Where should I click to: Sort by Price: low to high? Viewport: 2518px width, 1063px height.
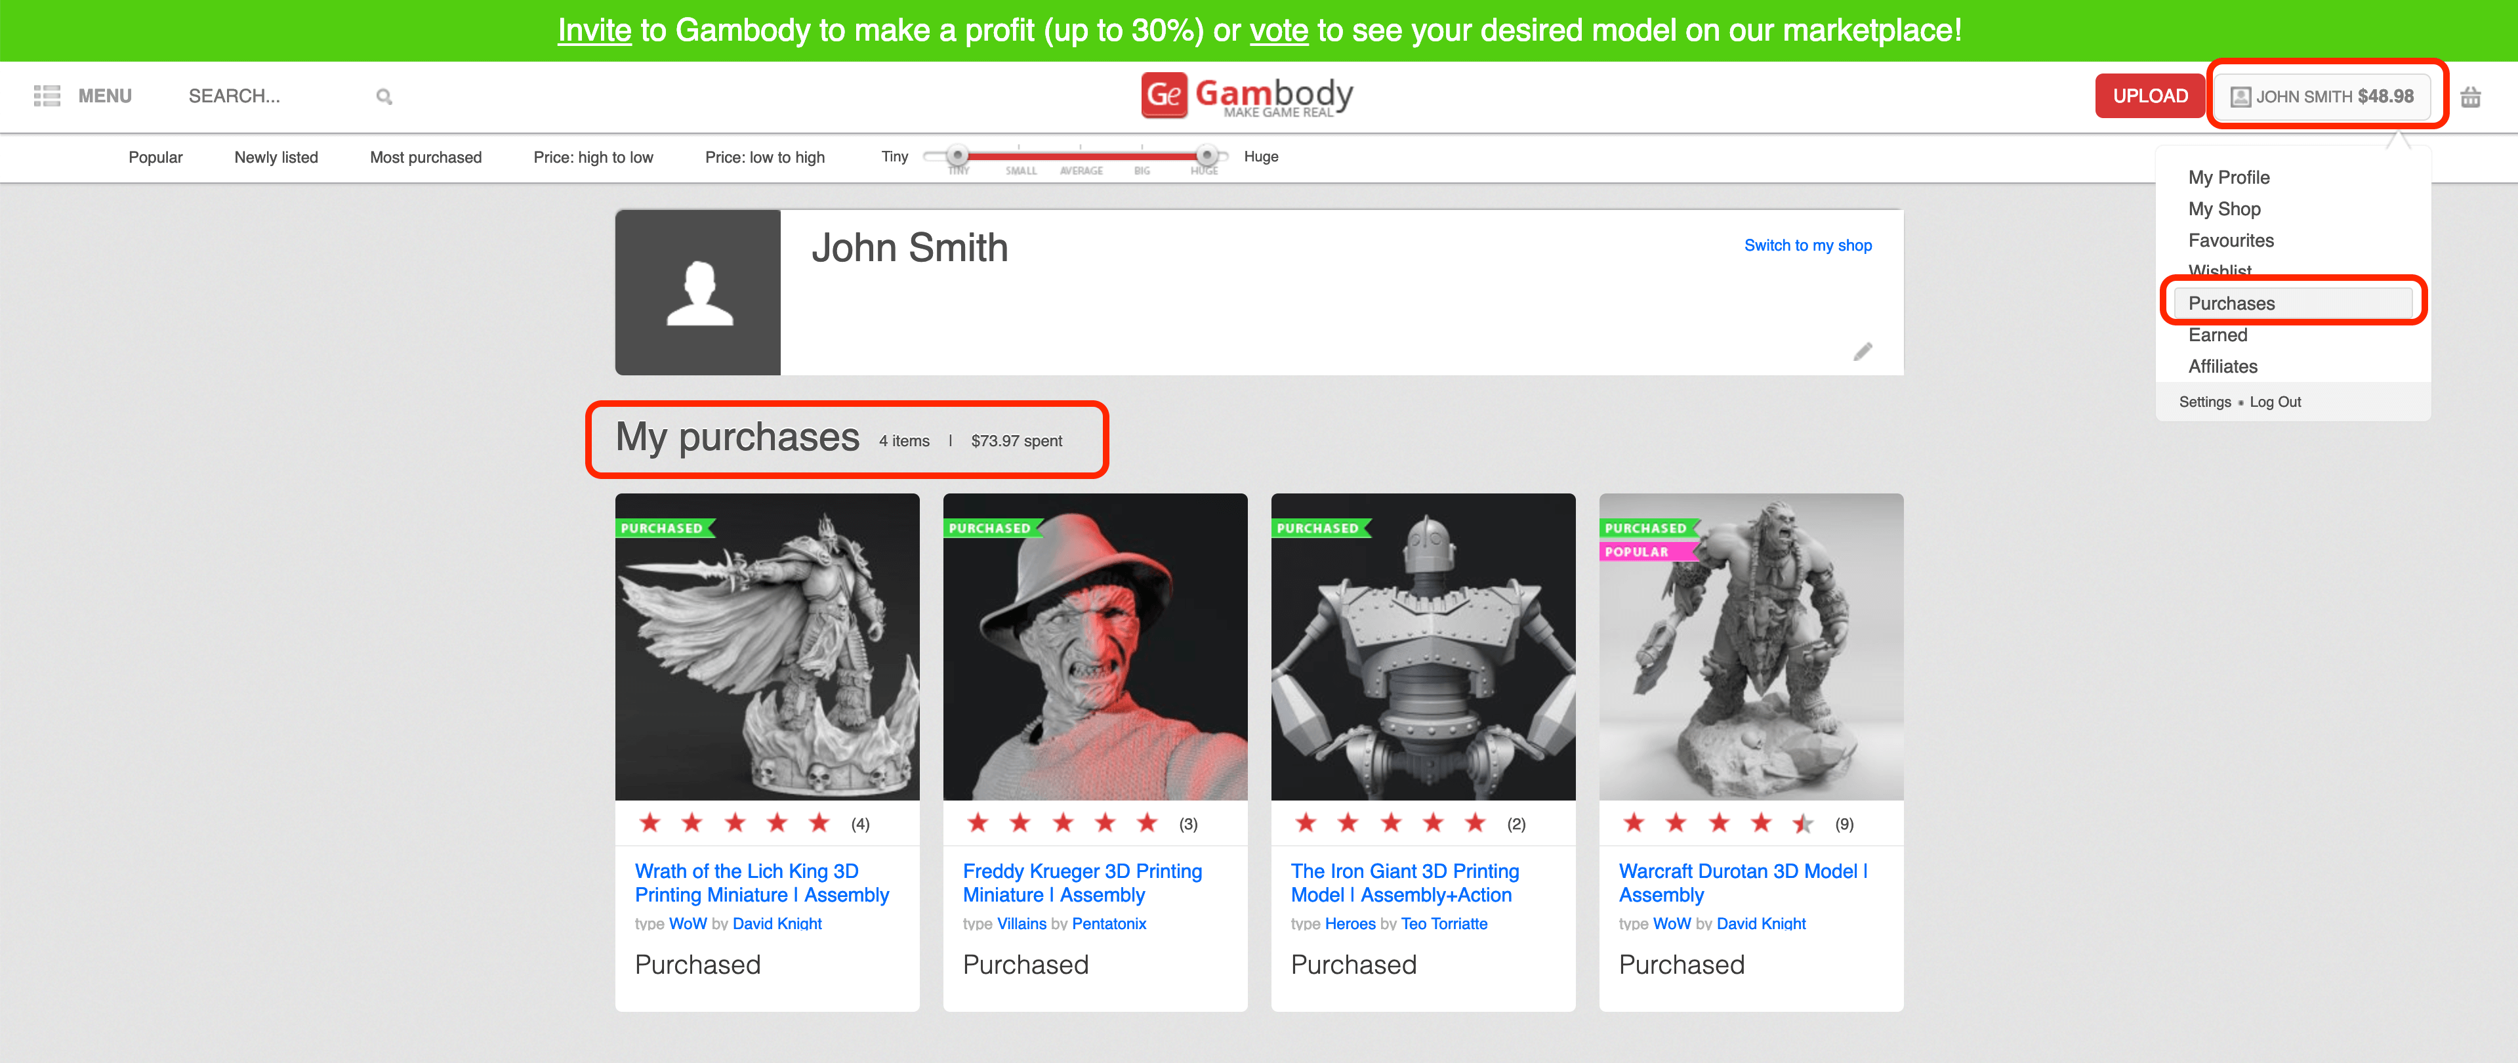pos(764,157)
